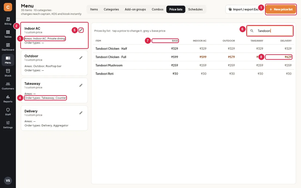Viewport: 301px width, 188px height.
Task: Switch to the Categories tab
Action: pos(111,9)
